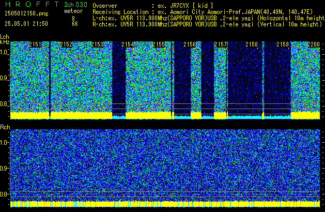Select the Rch 1.0 axis label
Image resolution: width=325 pixels, height=212 pixels.
point(4,143)
